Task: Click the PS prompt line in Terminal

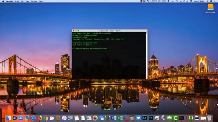Action: (90, 49)
